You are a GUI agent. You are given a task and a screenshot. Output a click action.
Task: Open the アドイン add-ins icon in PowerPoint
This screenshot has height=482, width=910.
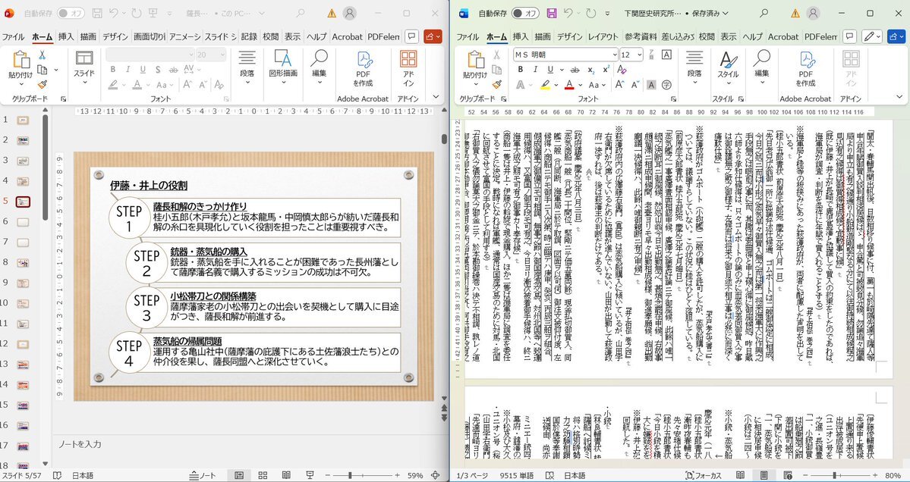[x=408, y=68]
